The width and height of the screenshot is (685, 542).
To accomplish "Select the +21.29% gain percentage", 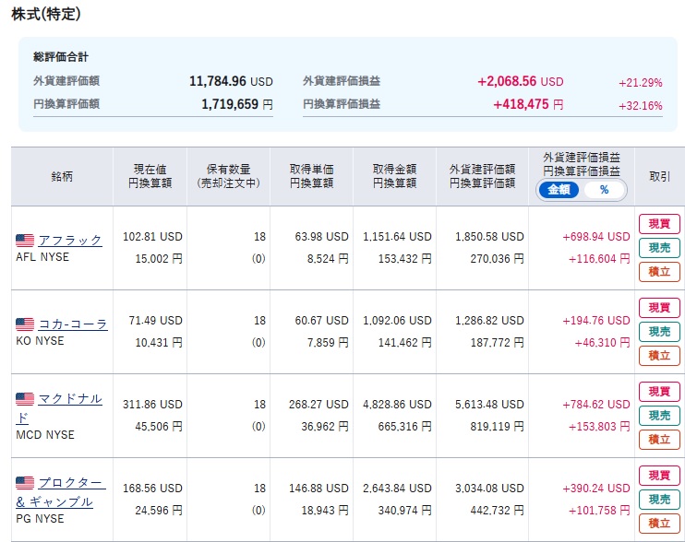I will [x=641, y=83].
